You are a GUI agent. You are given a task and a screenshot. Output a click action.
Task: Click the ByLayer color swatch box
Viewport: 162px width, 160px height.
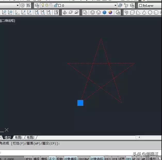pyautogui.click(x=141, y=5)
